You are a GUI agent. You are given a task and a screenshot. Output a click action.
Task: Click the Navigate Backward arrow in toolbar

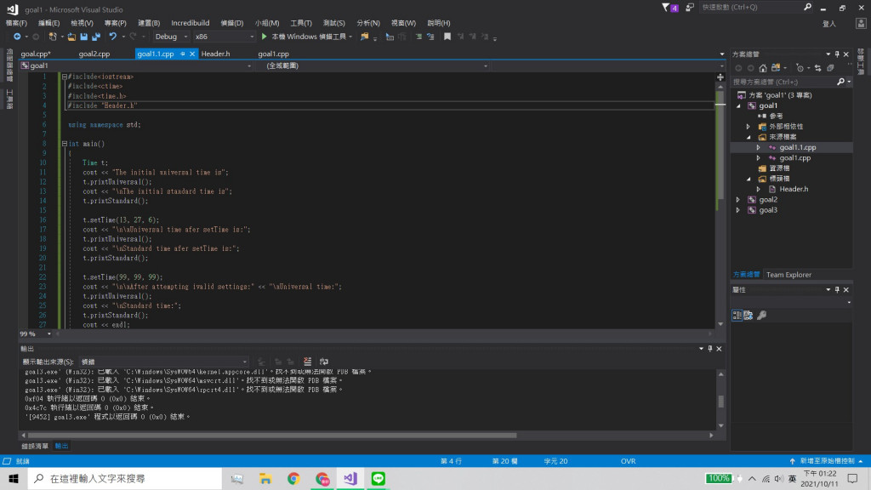17,37
